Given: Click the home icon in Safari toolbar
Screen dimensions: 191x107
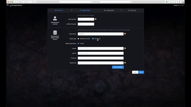Looking at the screenshot, I should click(x=20, y=2).
